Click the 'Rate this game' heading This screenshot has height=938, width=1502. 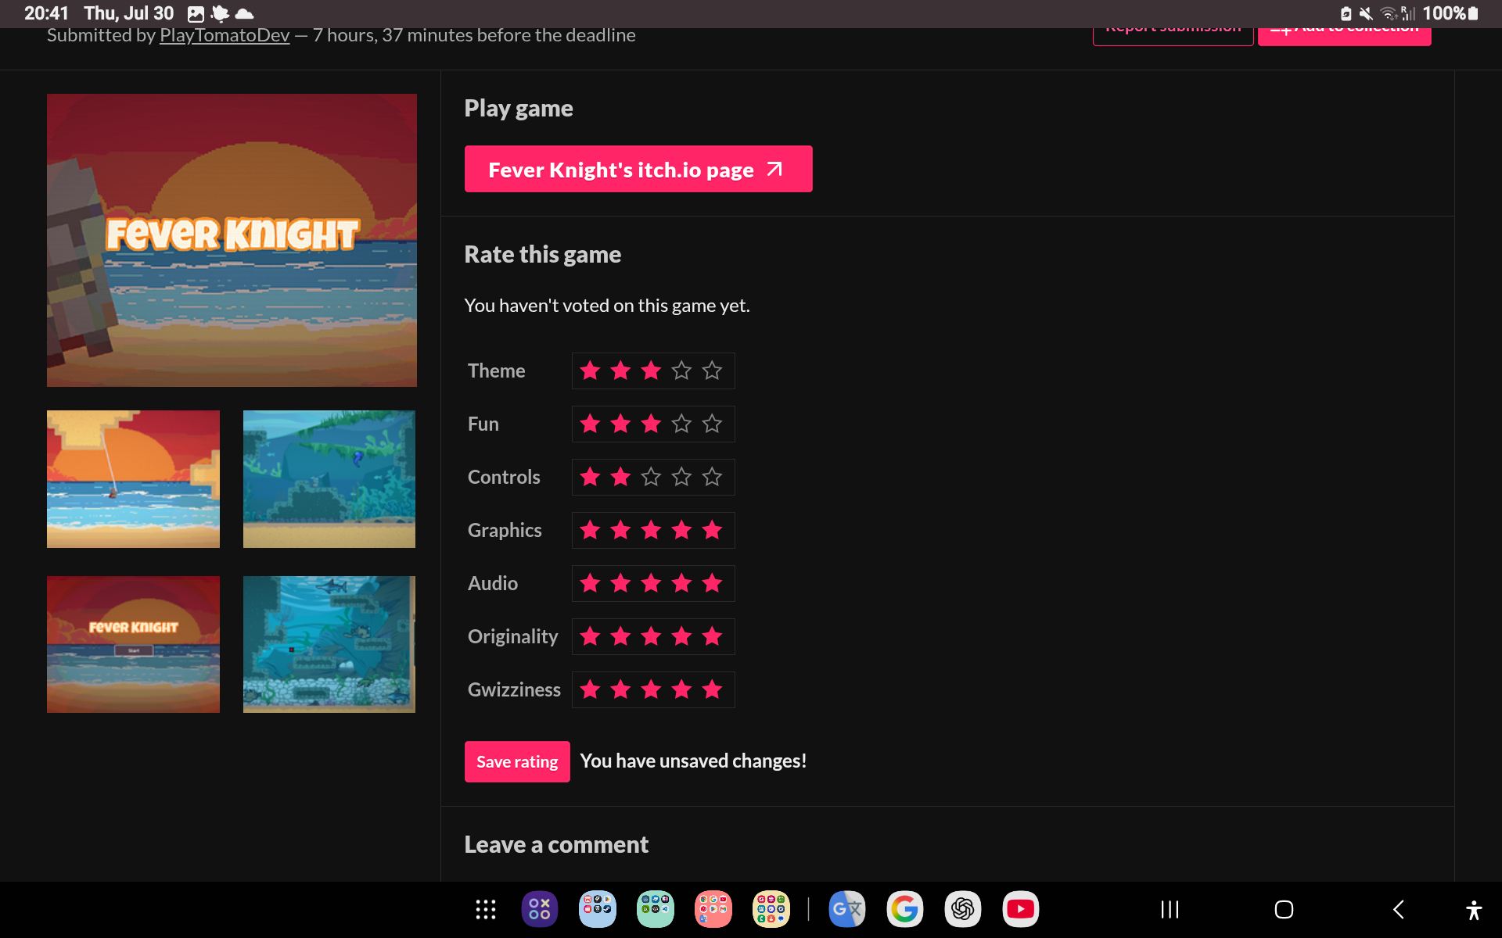click(543, 254)
